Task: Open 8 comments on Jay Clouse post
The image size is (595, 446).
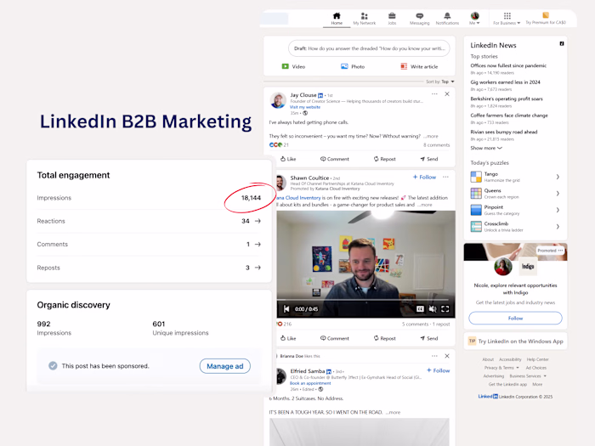Action: coord(436,145)
